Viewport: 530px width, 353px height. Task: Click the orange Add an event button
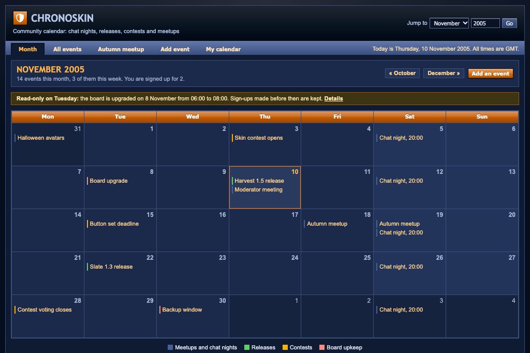coord(490,73)
